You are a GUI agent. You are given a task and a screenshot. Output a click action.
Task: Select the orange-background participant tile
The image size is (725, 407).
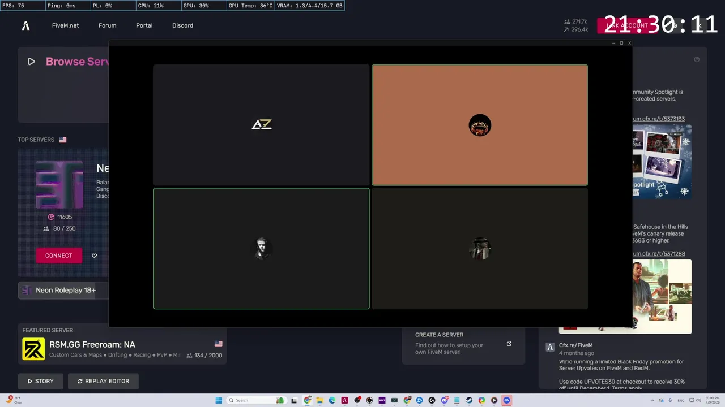(480, 125)
